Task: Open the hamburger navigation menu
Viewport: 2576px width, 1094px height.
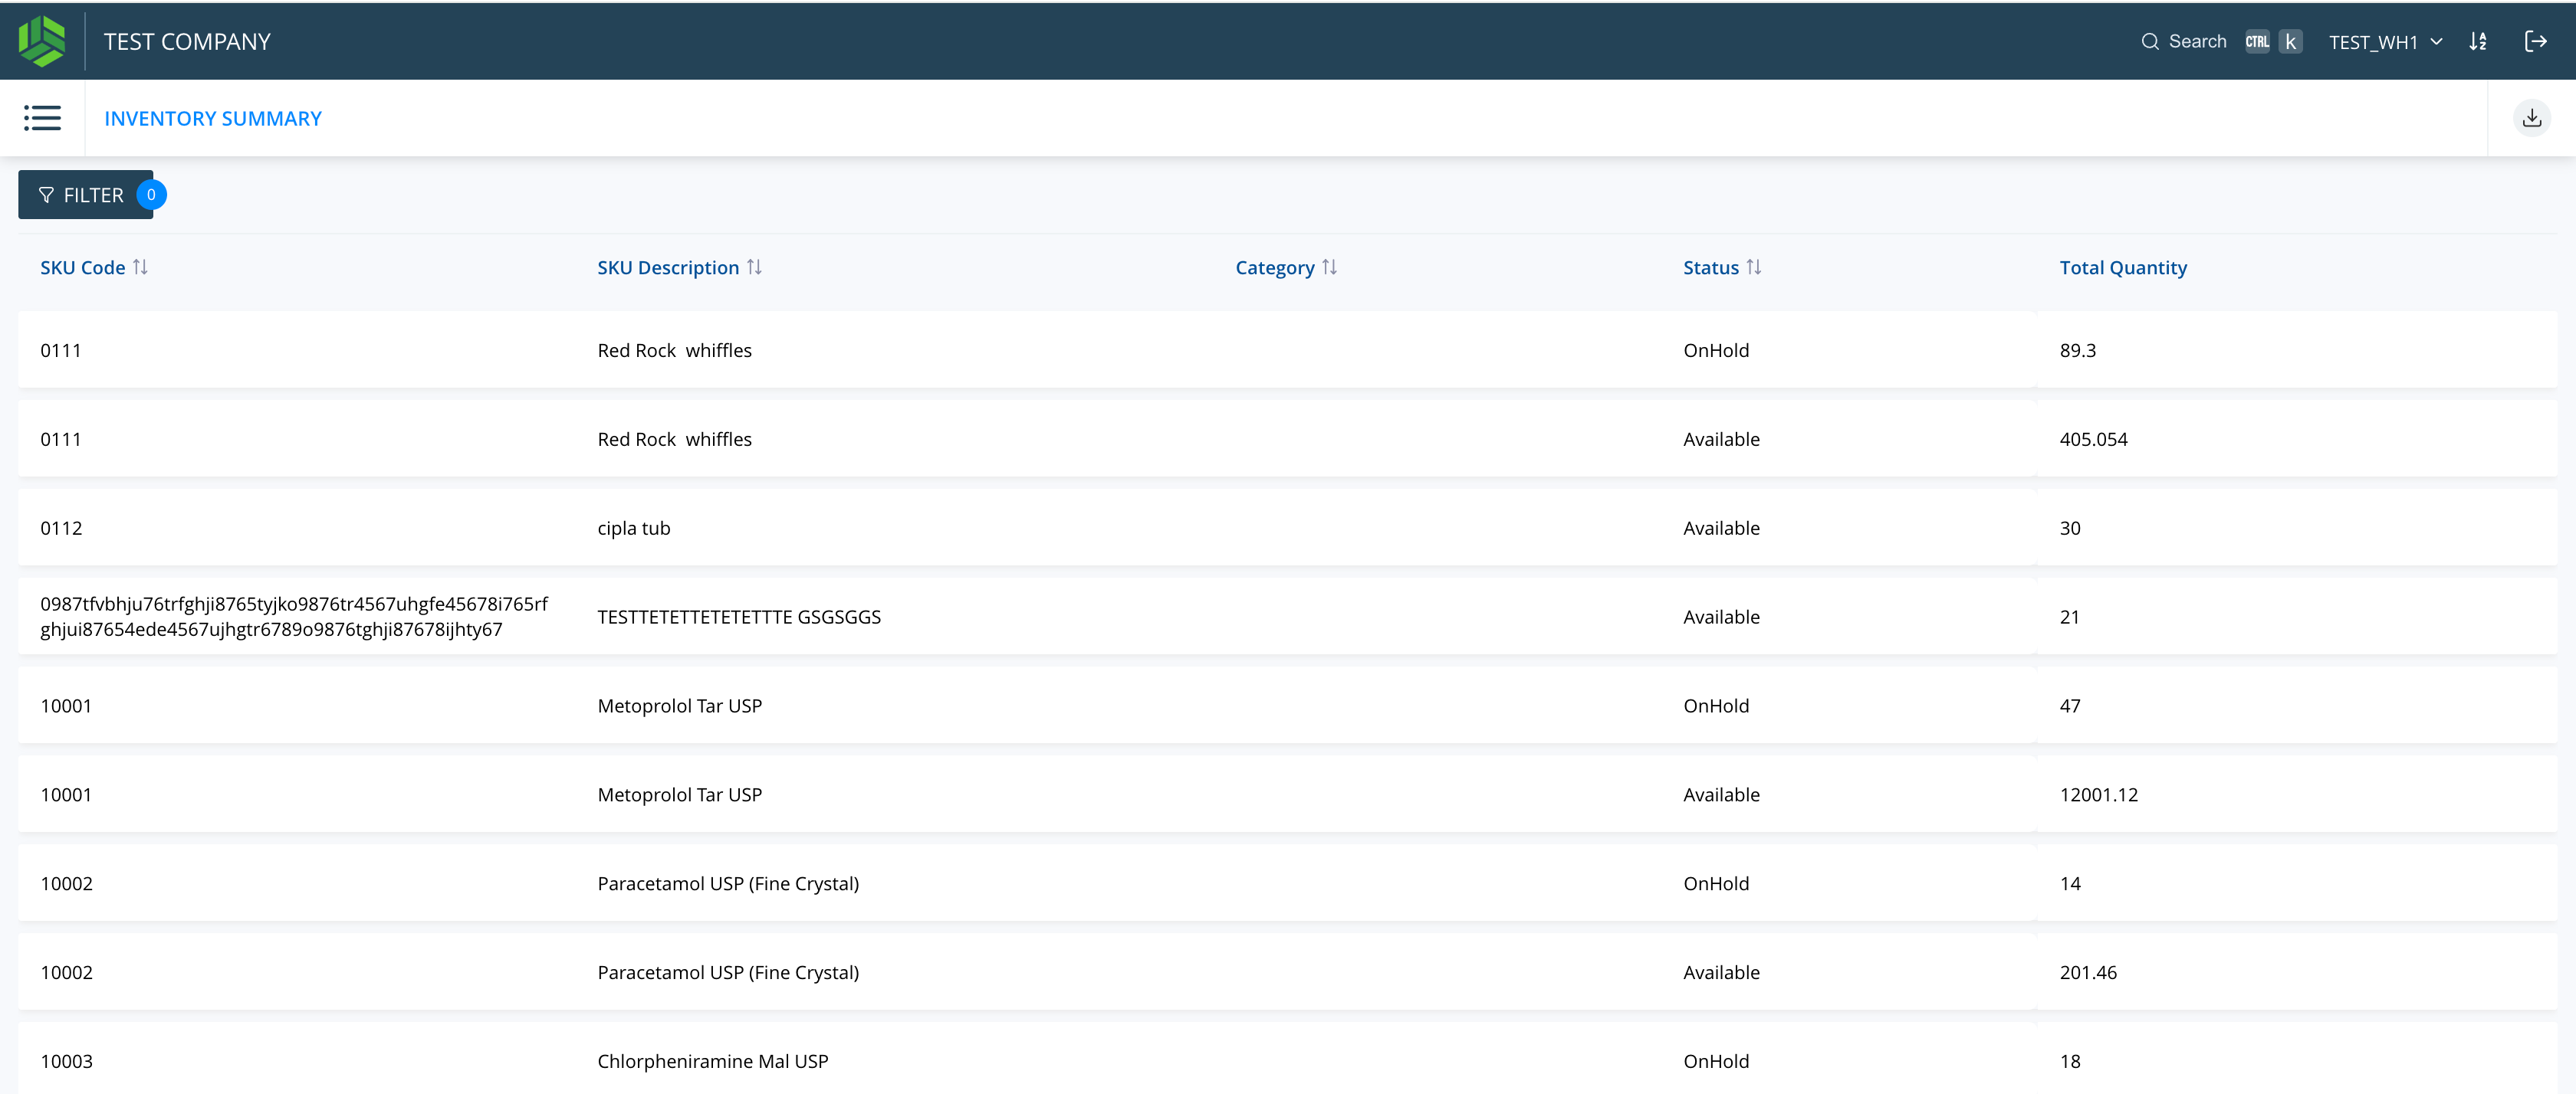Action: 42,118
